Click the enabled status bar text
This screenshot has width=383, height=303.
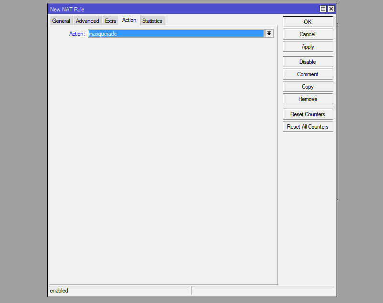[59, 291]
